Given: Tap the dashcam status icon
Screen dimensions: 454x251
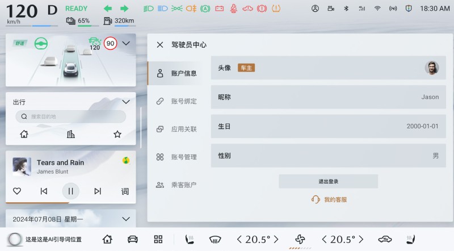Looking at the screenshot, I should [331, 9].
